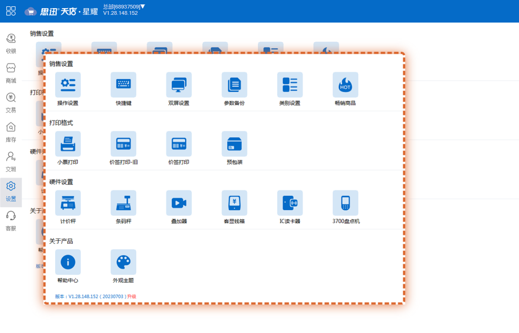Image resolution: width=519 pixels, height=333 pixels.
Task: Open 参数备份 parameter backup
Action: tap(235, 85)
